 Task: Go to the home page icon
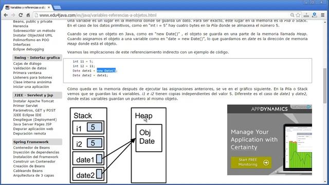coord(28,15)
